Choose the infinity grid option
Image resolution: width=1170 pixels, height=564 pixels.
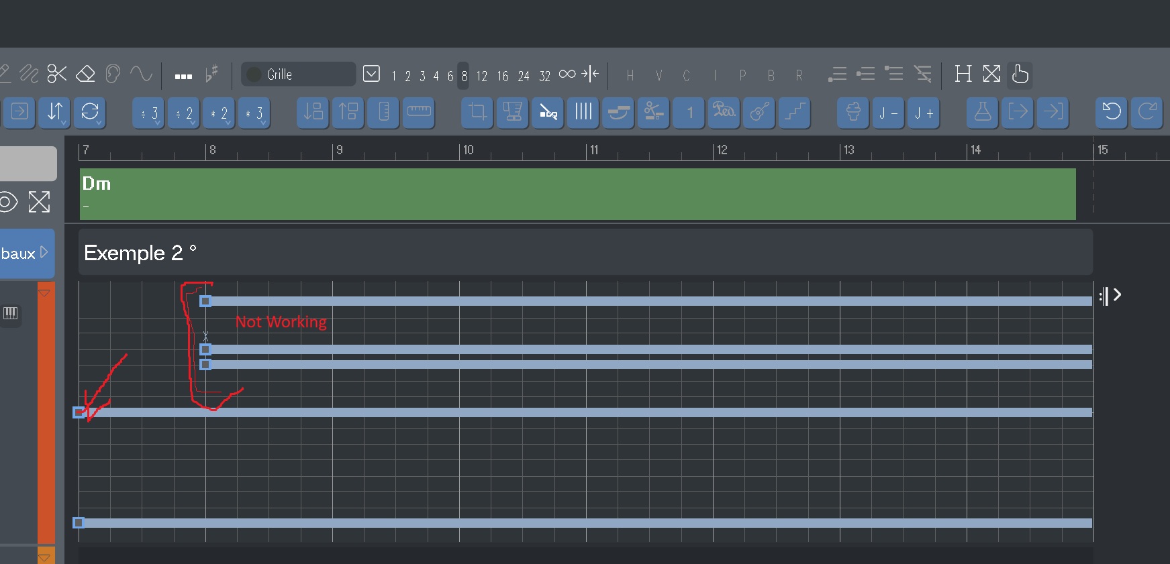[567, 74]
